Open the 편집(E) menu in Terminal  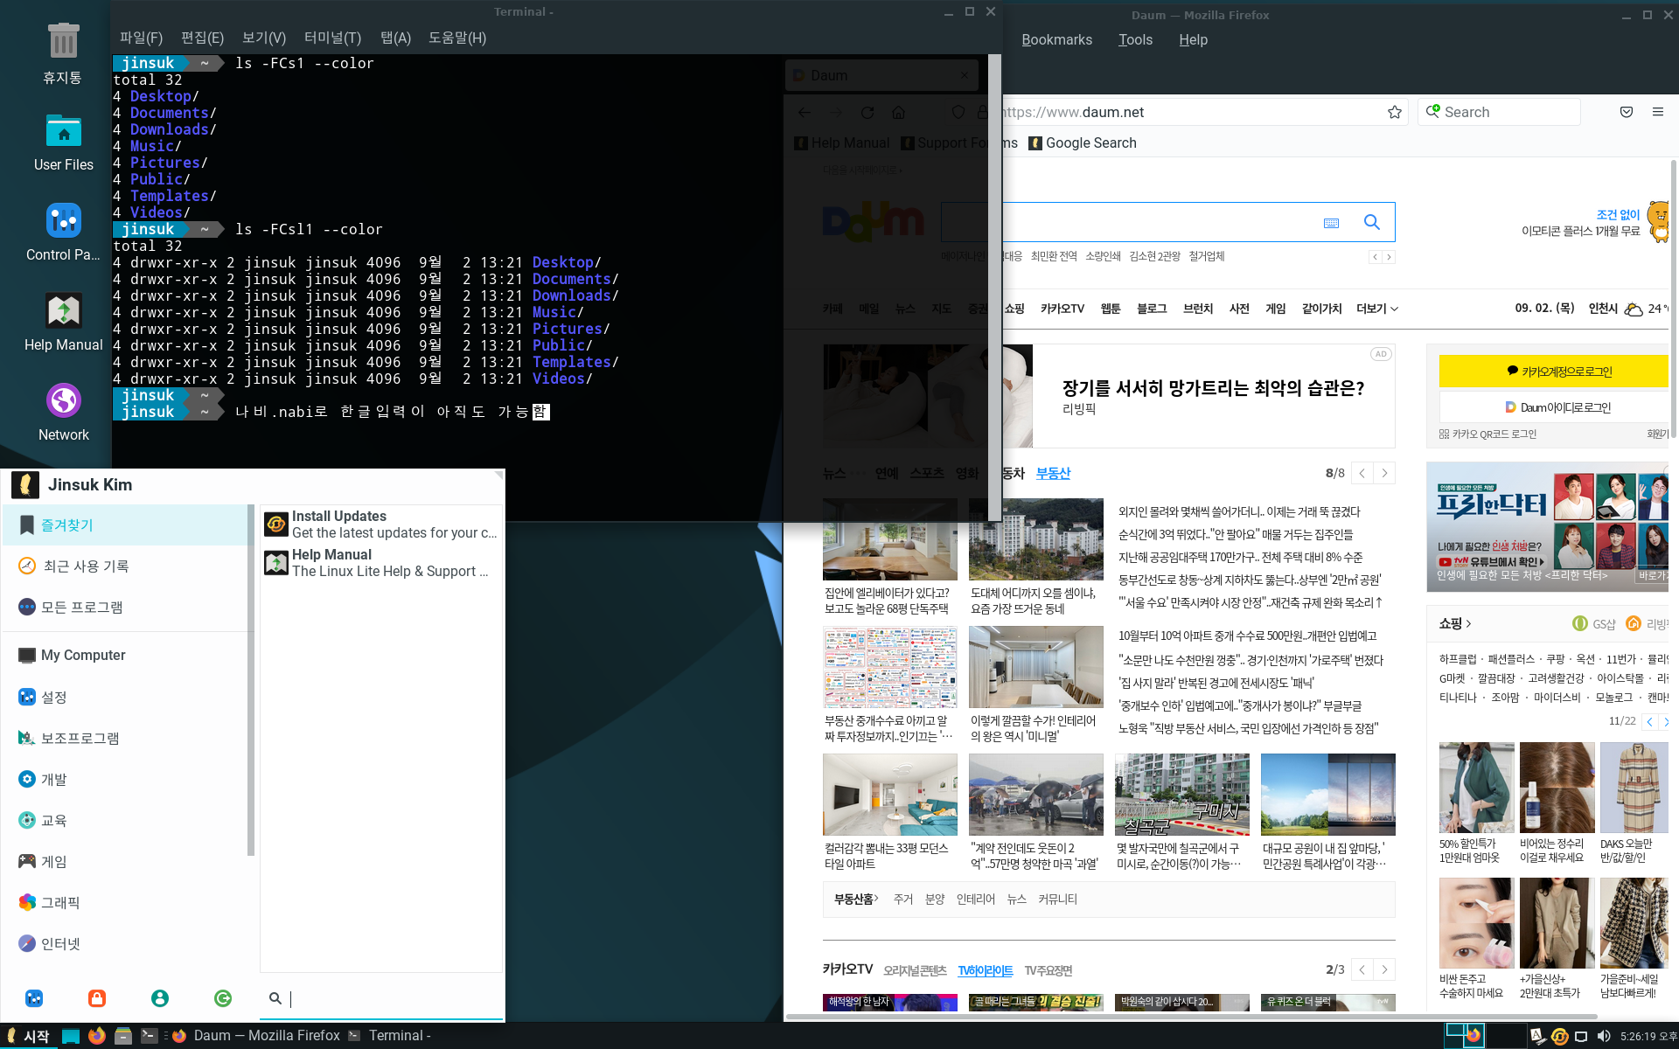[x=202, y=38]
